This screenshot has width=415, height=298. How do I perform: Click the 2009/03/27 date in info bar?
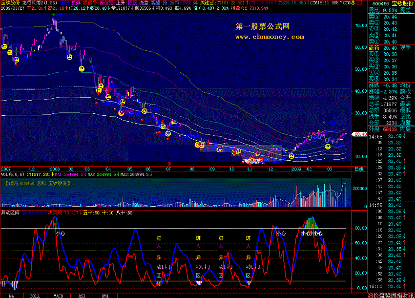coord(12,8)
